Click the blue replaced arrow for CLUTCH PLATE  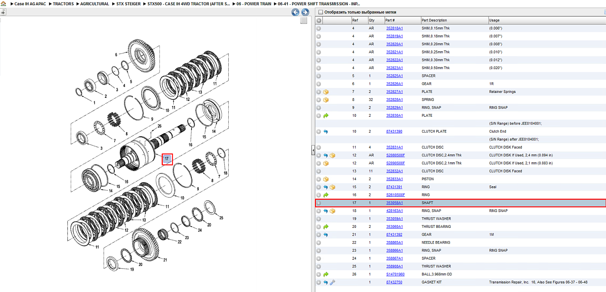point(326,131)
